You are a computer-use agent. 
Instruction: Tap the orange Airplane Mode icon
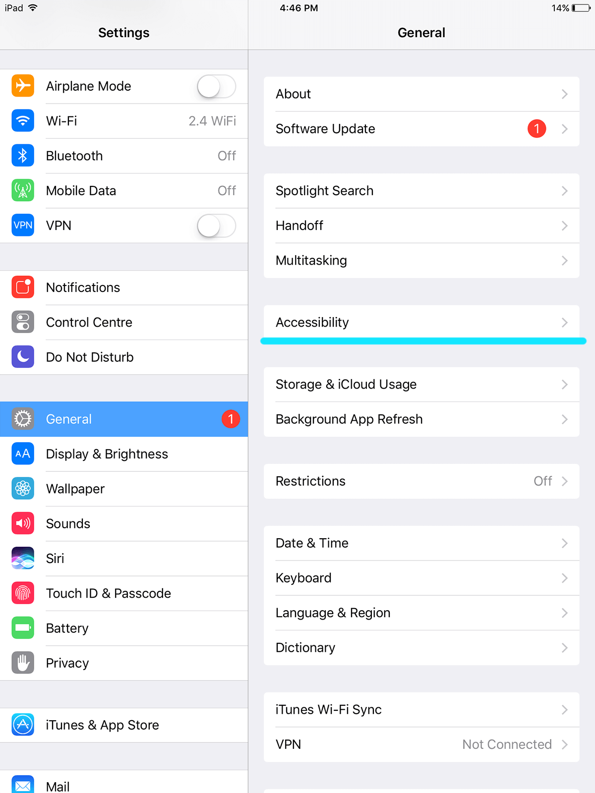coord(23,86)
